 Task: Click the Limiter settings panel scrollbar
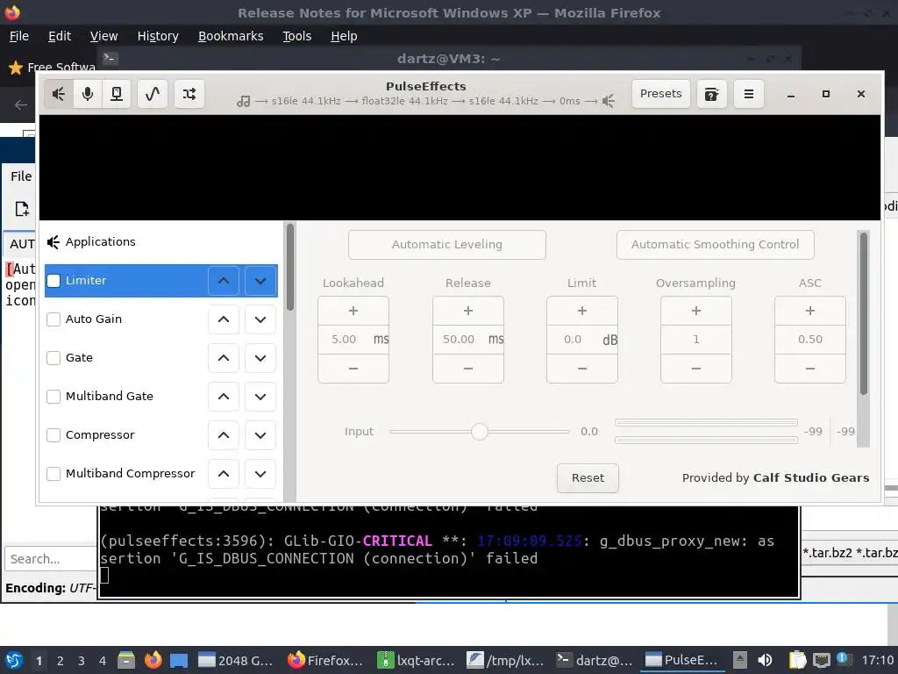click(x=863, y=313)
